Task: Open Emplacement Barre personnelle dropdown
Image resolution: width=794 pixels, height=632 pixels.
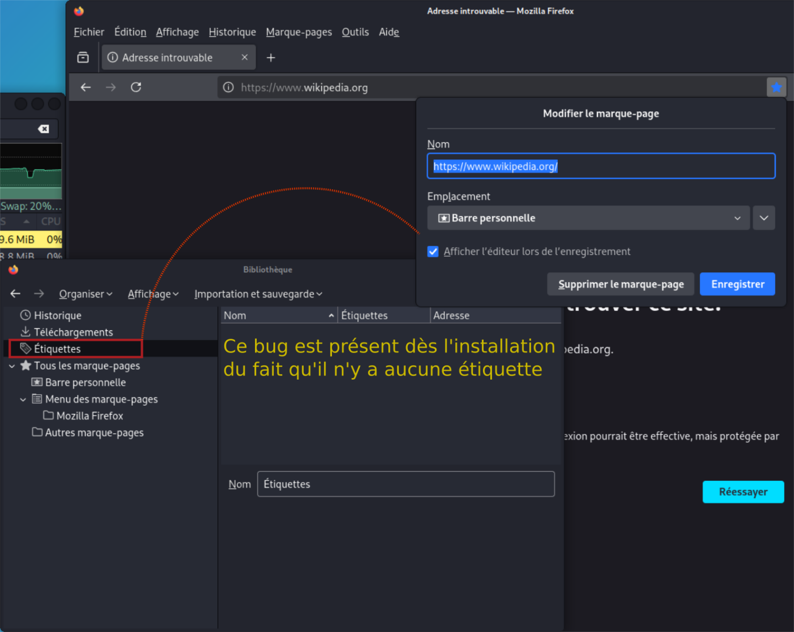Action: [589, 218]
